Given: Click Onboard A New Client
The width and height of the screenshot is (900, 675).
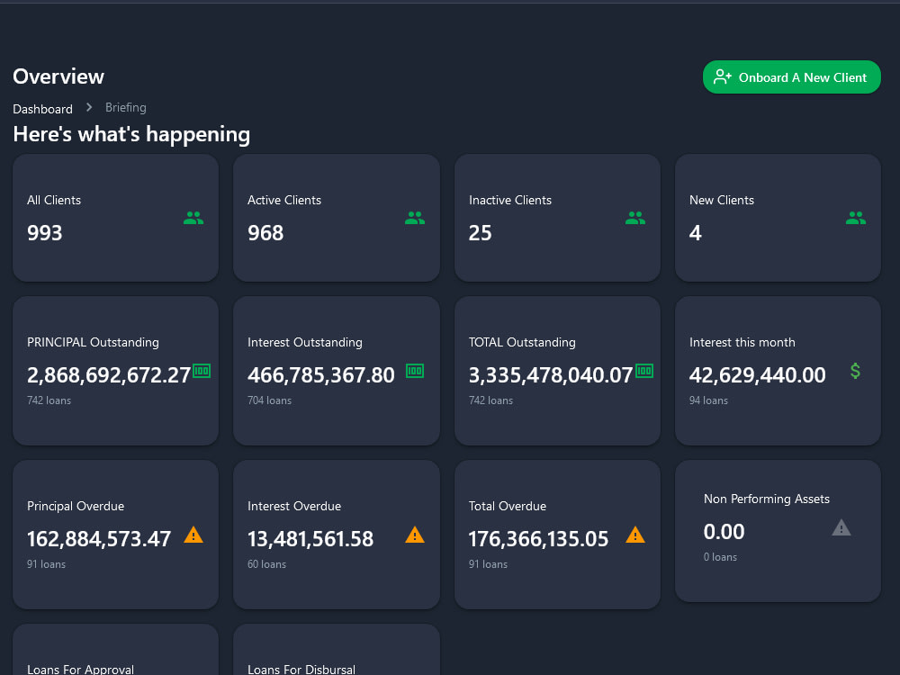Looking at the screenshot, I should pos(791,76).
